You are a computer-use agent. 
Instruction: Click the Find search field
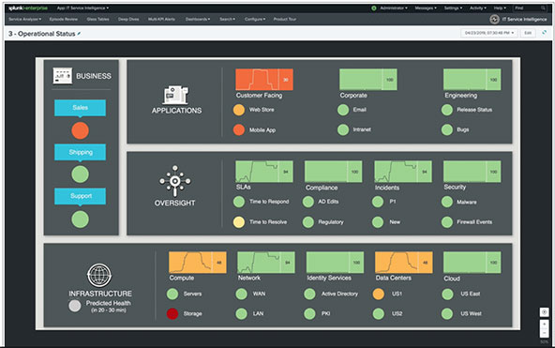point(530,8)
